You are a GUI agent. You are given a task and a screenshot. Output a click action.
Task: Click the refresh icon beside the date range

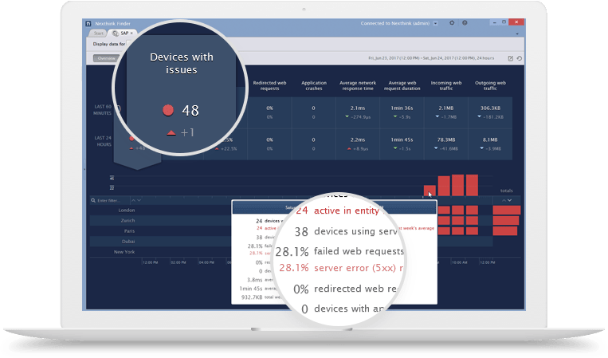[x=520, y=58]
